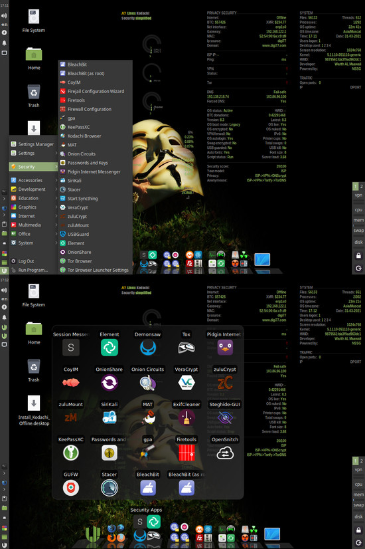Screen dimensions: 365x549
Task: Expand the Accessories submenu
Action: coord(34,180)
